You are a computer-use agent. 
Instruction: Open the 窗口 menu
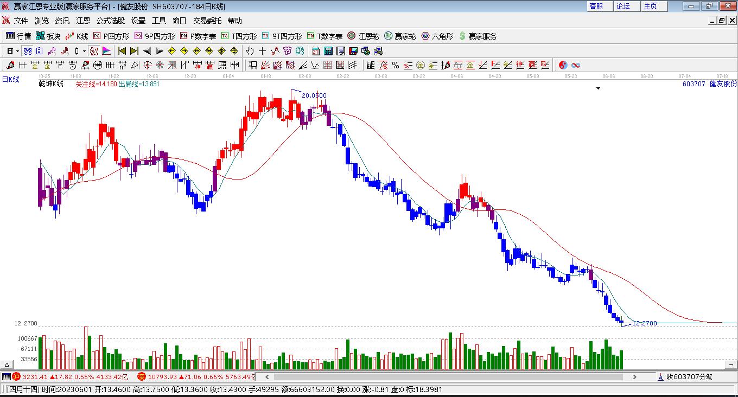pos(180,21)
